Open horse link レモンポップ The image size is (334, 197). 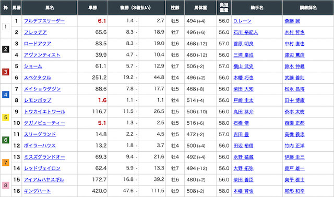tap(38, 100)
